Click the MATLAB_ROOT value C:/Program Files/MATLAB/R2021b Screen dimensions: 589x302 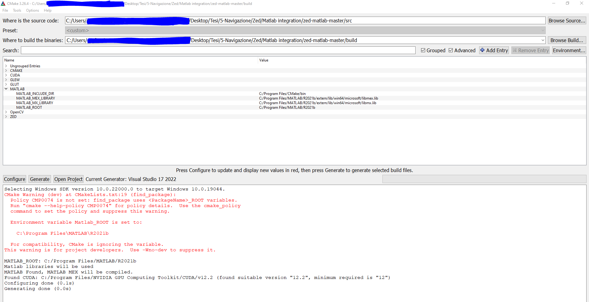tap(287, 108)
